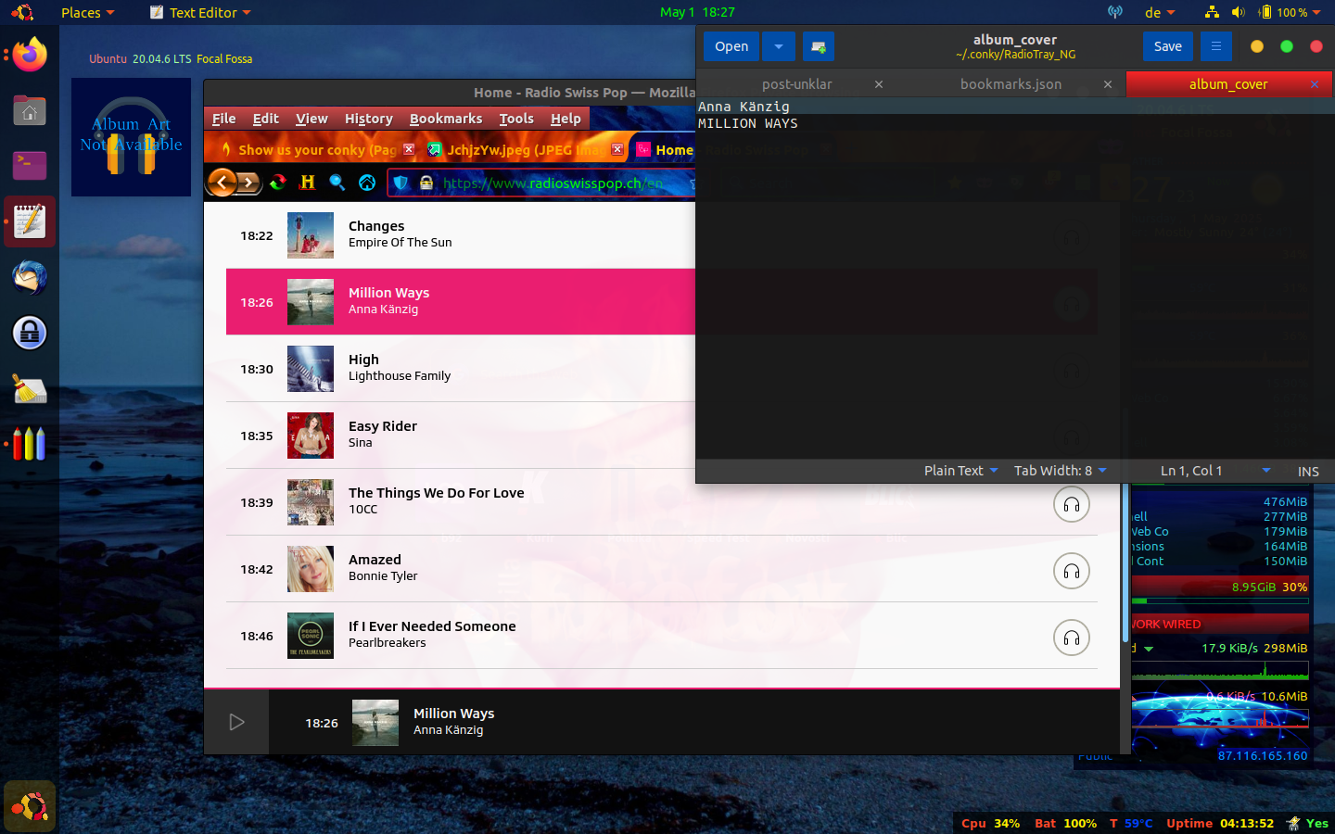This screenshot has width=1335, height=834.
Task: Close the JchjzYw.jpeg tab
Action: tap(617, 149)
